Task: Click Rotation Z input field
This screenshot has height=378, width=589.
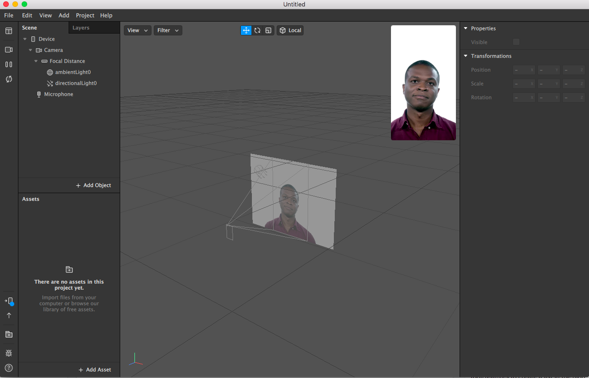Action: (x=574, y=97)
